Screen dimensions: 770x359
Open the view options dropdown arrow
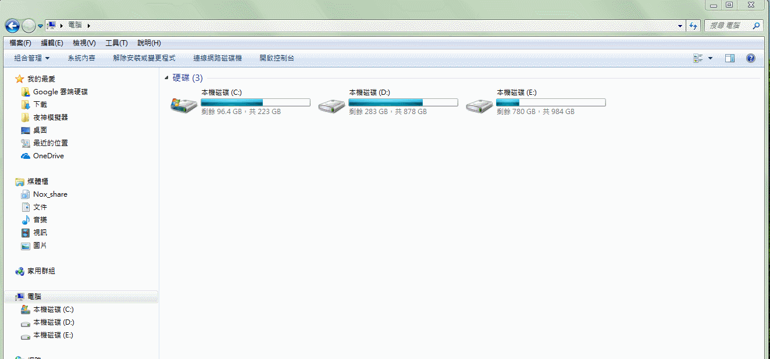click(x=710, y=58)
